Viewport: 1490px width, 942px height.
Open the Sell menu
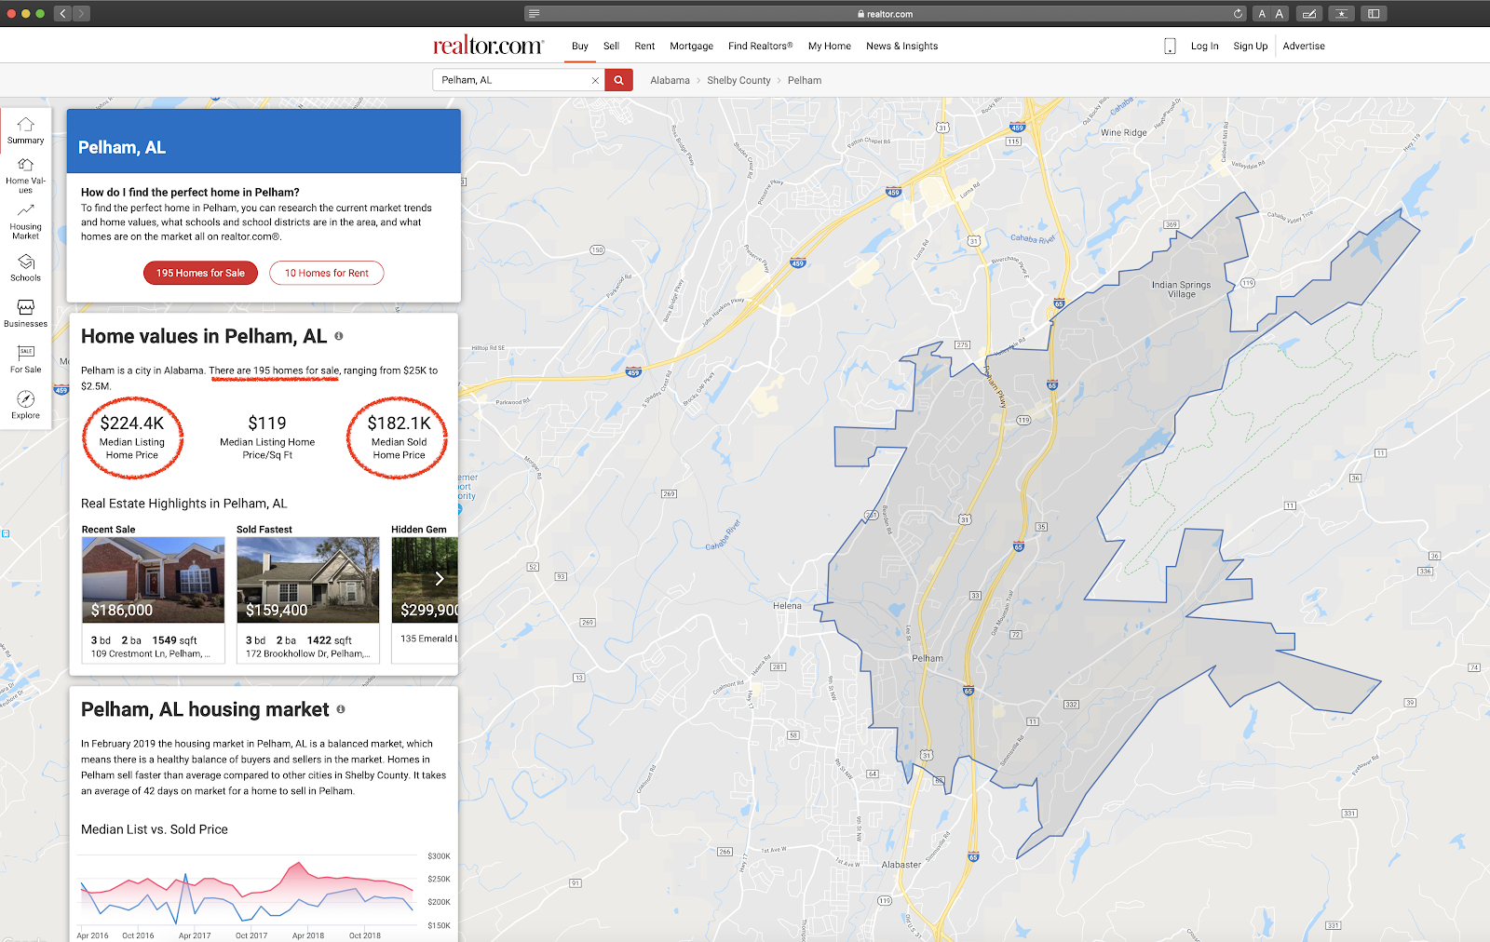[x=611, y=47]
